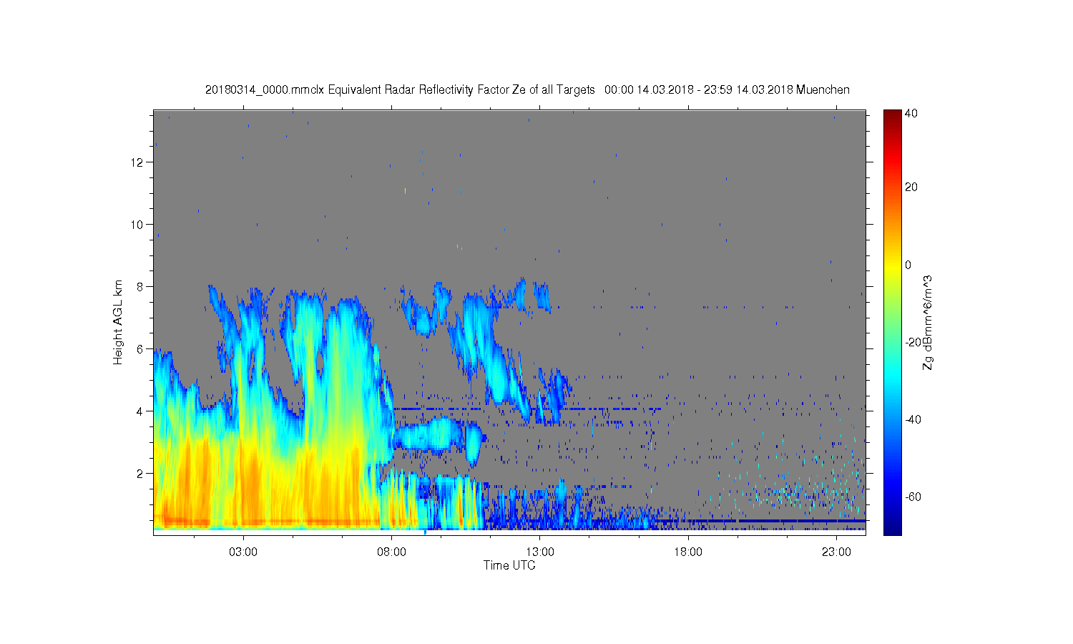Select the 'Zg dBmm^6/m^3' colorbar unit label
The width and height of the screenshot is (1073, 644).
point(928,322)
